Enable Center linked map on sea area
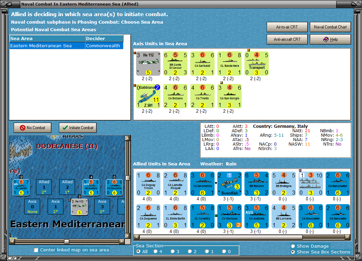 (x=36, y=250)
